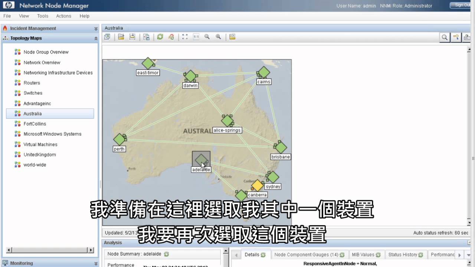Select the darwin node icon
The width and height of the screenshot is (475, 267).
click(x=190, y=76)
